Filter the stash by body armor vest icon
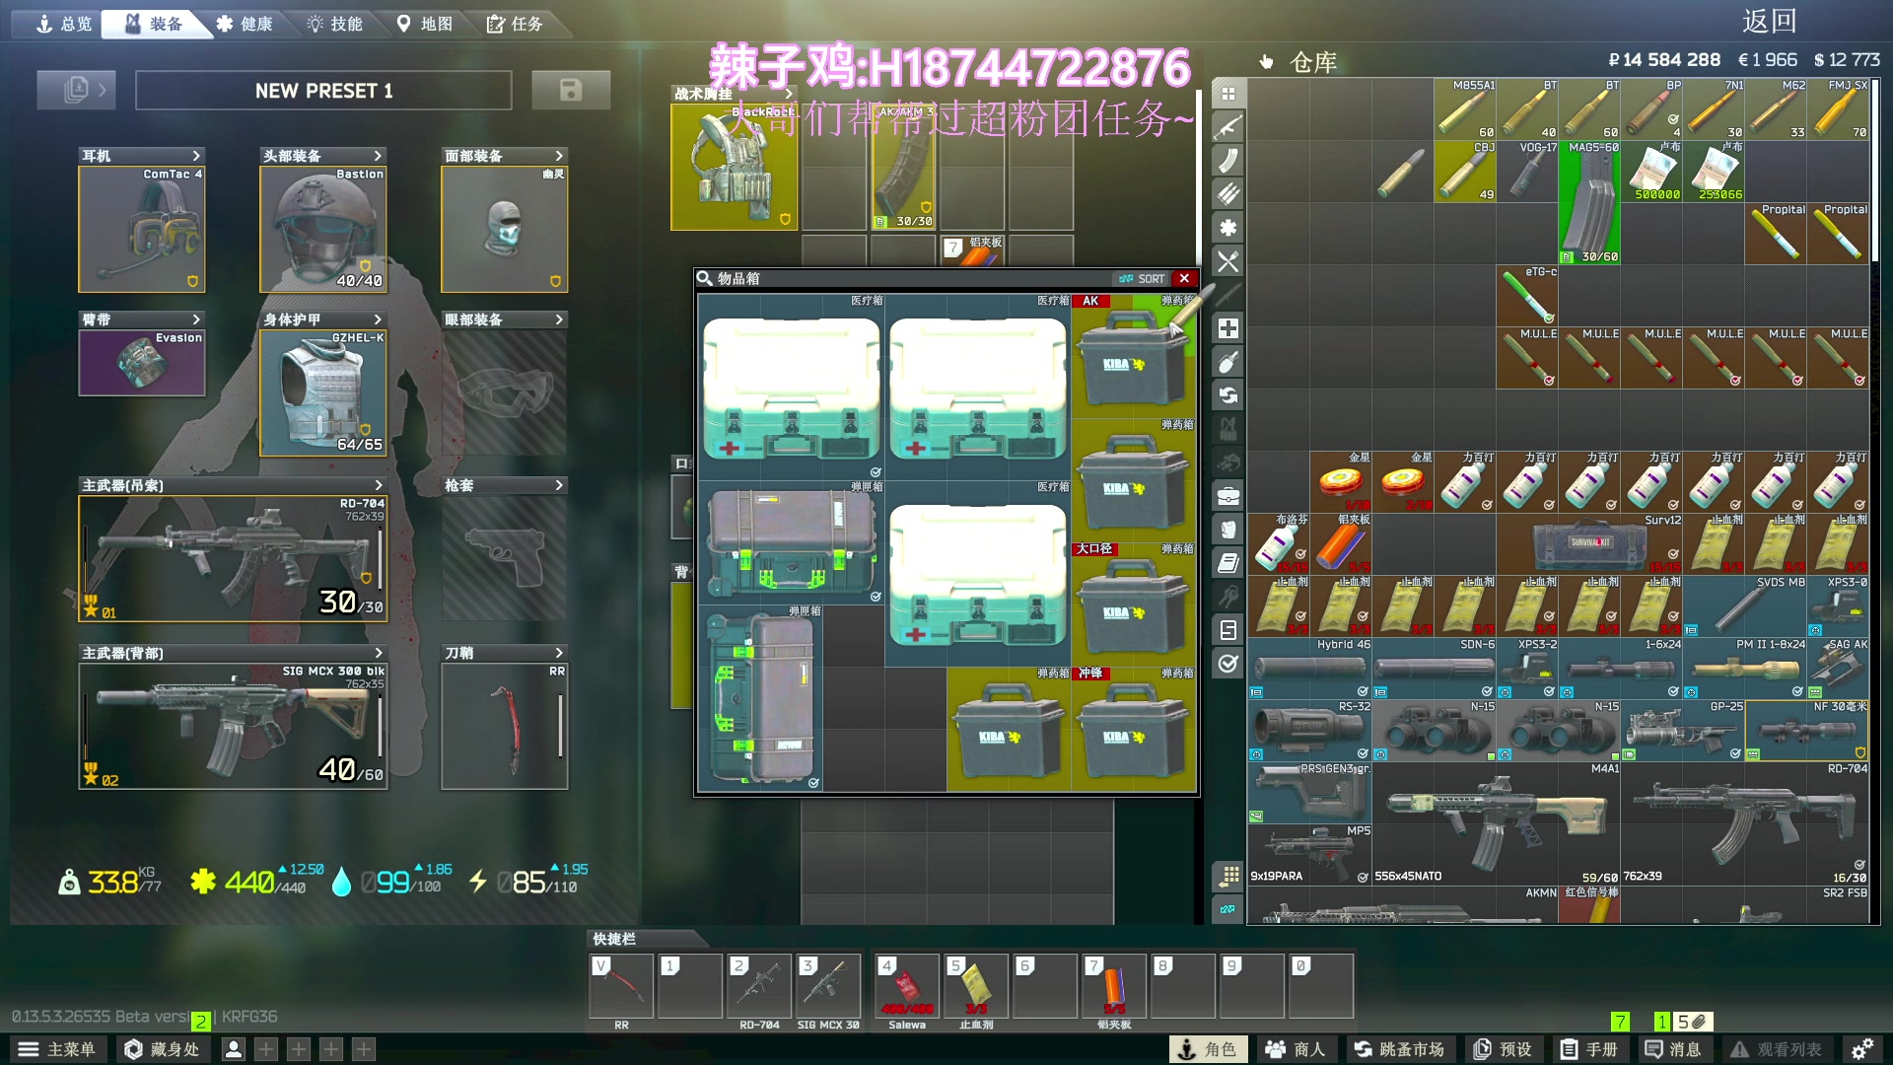This screenshot has height=1065, width=1893. 1227,530
